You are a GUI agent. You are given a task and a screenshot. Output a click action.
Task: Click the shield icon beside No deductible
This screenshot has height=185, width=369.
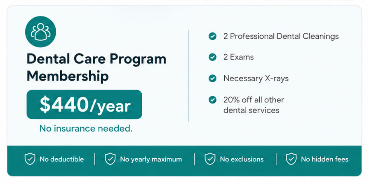(x=30, y=159)
